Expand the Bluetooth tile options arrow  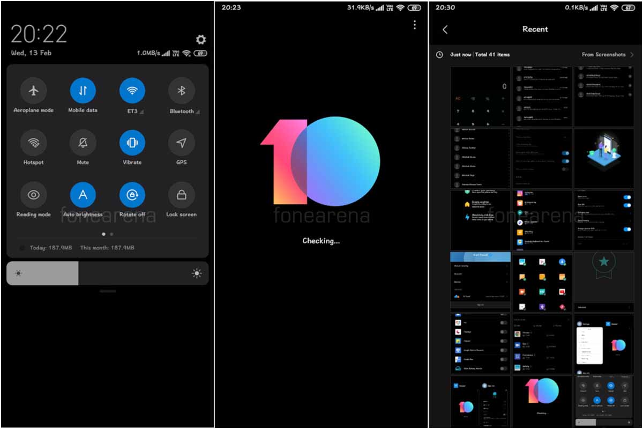tap(198, 112)
